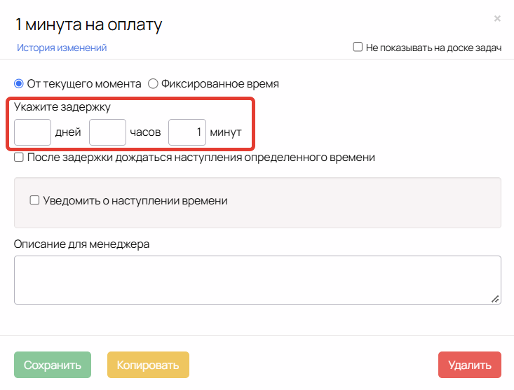The height and width of the screenshot is (390, 514).
Task: Select the Фиксированное время radio button
Action: pyautogui.click(x=153, y=84)
